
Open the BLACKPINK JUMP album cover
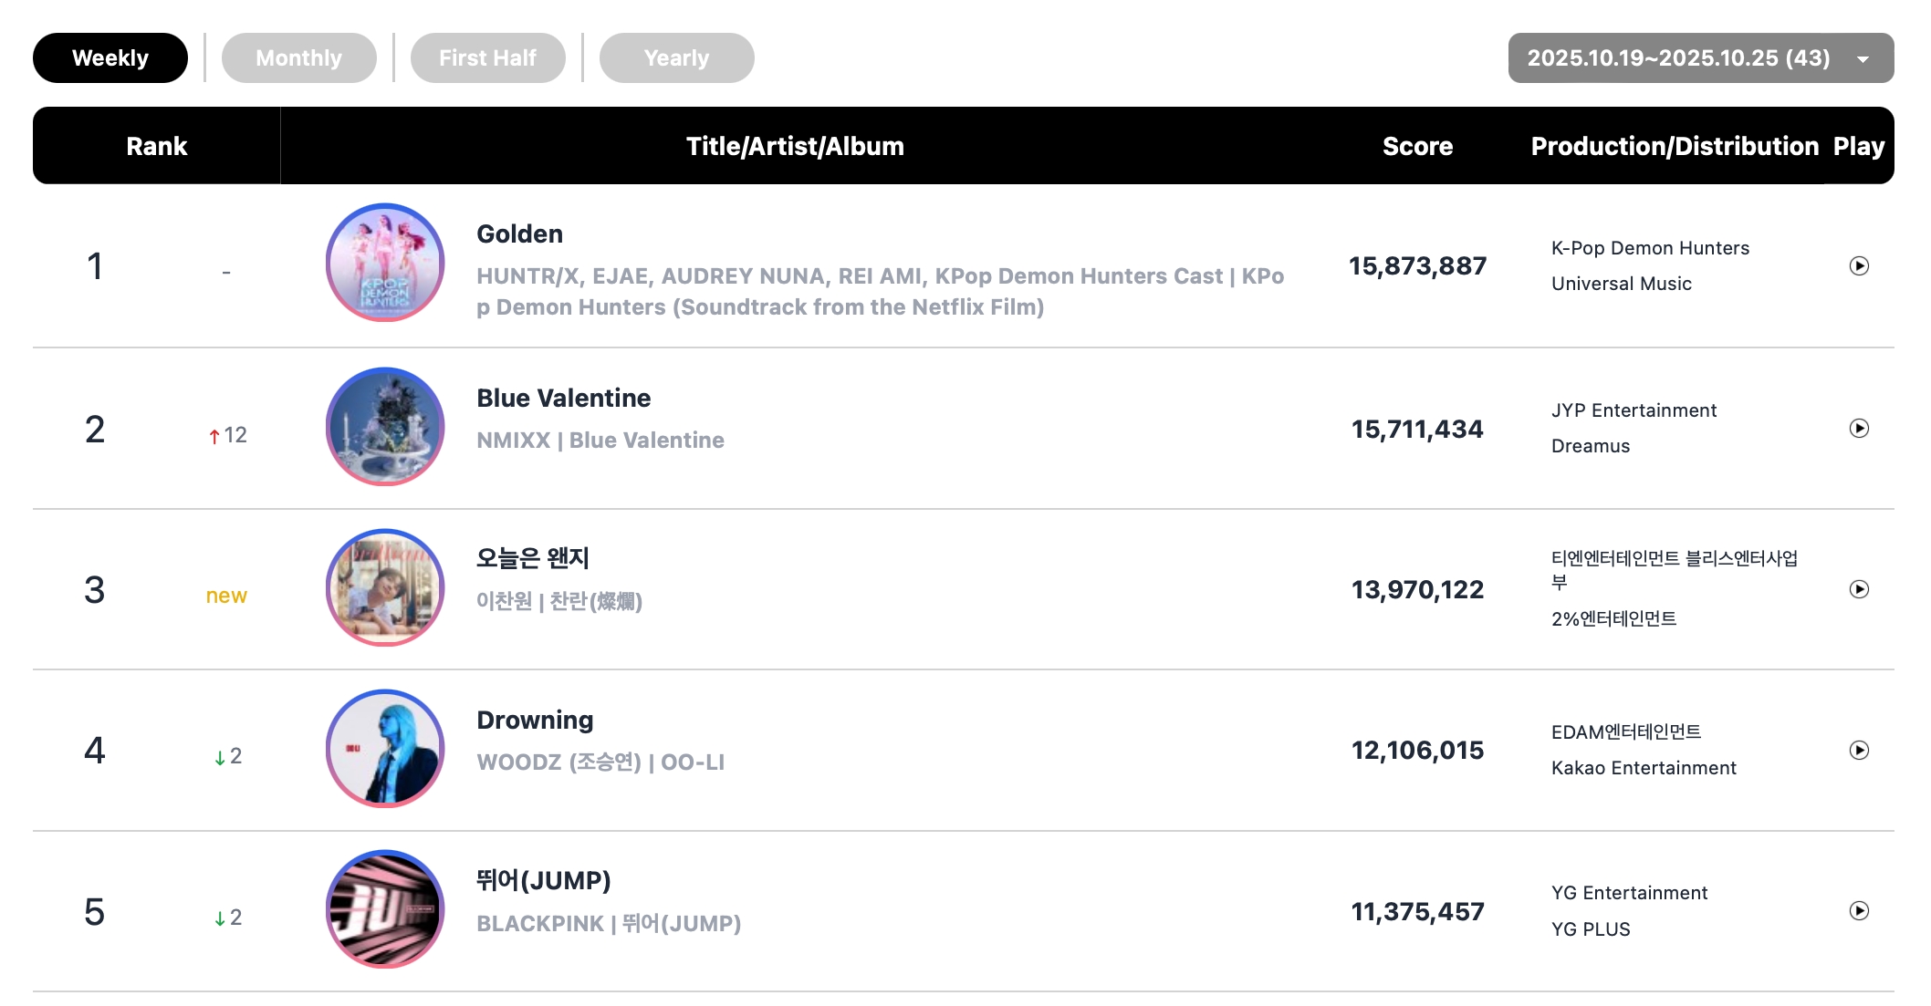pyautogui.click(x=385, y=909)
